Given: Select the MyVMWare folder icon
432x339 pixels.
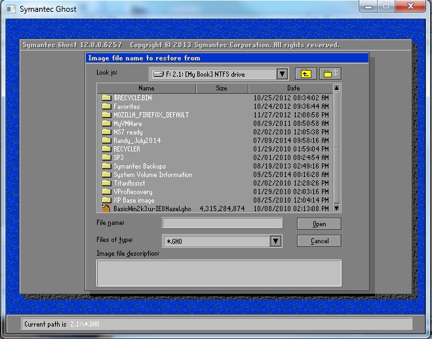Looking at the screenshot, I should [106, 123].
